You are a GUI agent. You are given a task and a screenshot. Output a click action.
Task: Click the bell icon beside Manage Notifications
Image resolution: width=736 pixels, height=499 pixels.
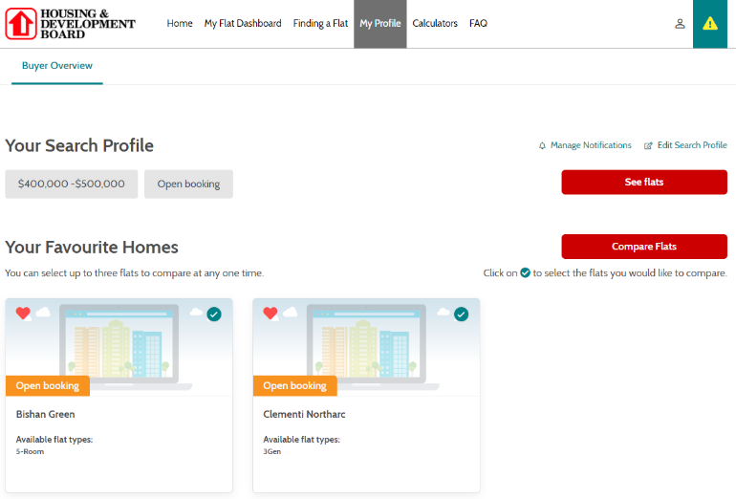click(x=542, y=145)
